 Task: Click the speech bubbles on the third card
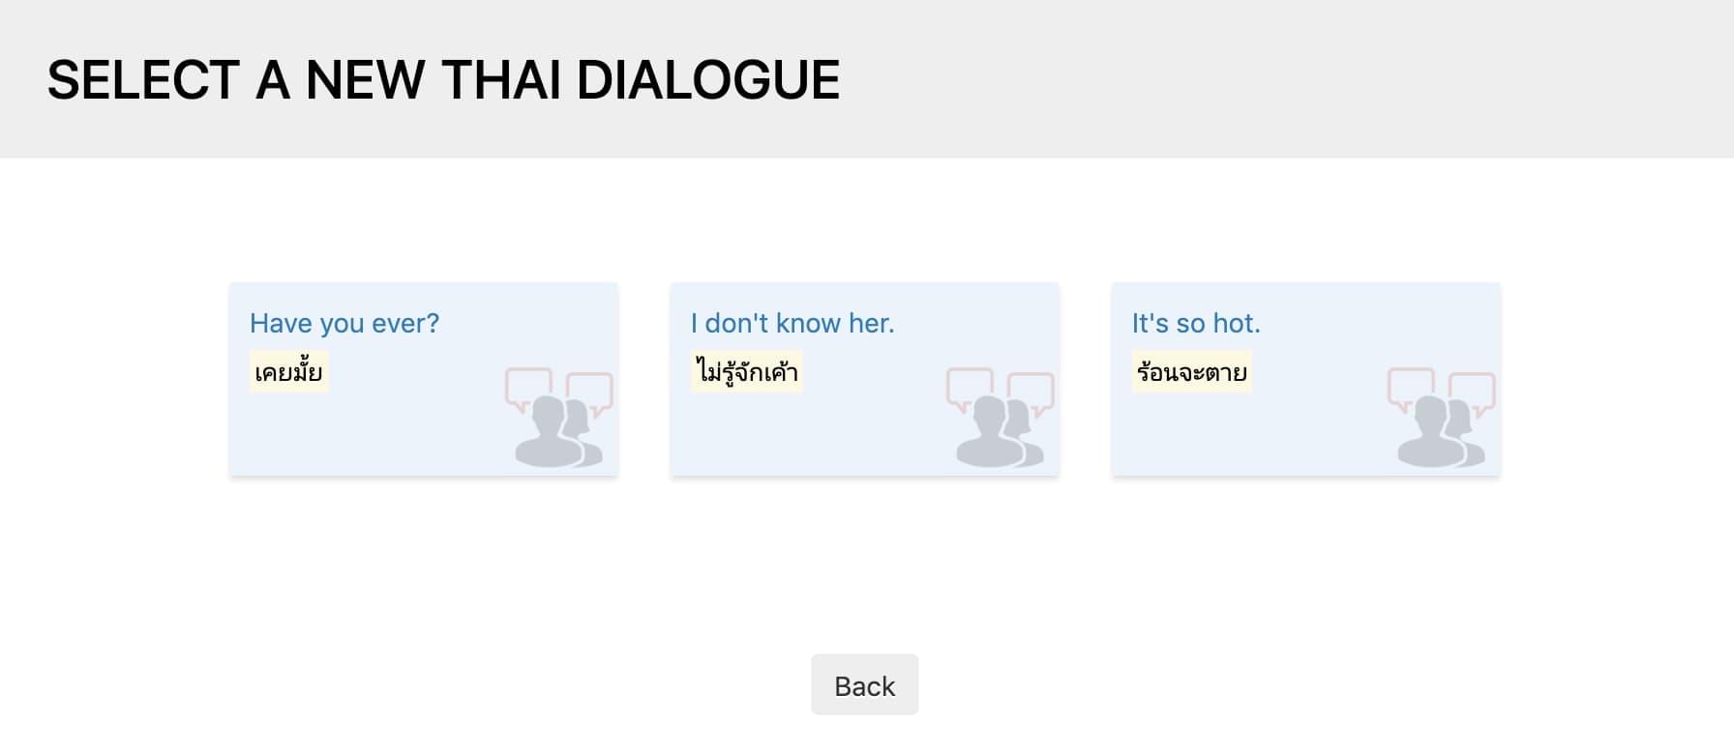(1441, 391)
